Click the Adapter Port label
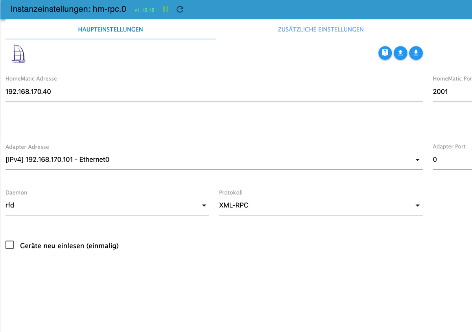 [x=449, y=147]
